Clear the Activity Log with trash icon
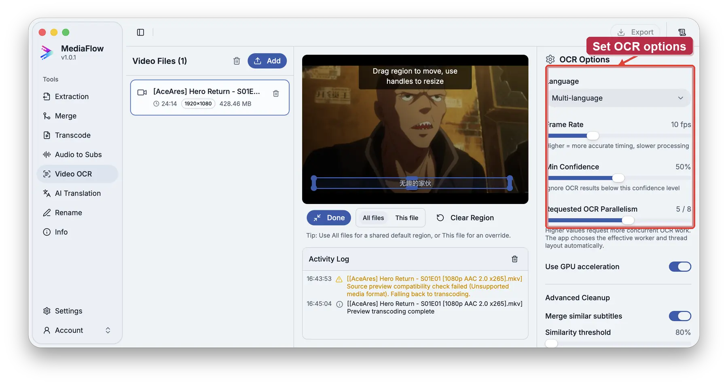This screenshot has width=728, height=384. [x=514, y=259]
